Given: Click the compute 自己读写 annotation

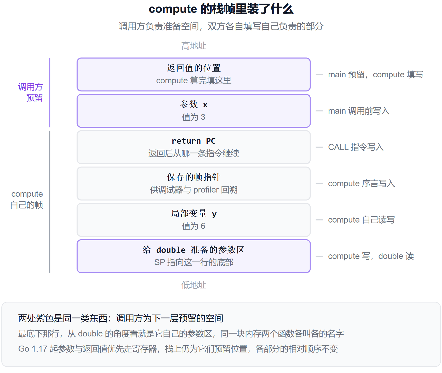Looking at the screenshot, I should [x=361, y=220].
